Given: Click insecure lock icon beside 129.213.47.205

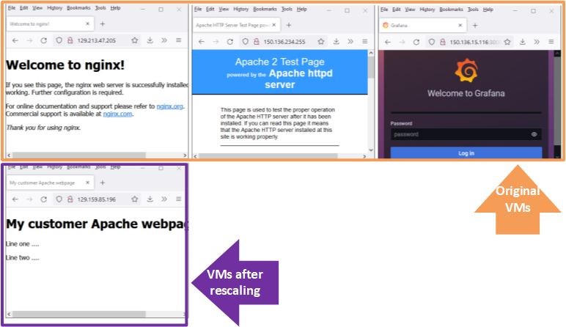Looking at the screenshot, I should point(70,40).
